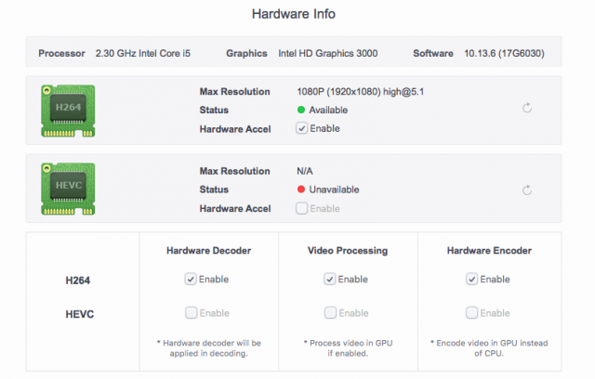Toggle H264 Hardware Encoder Enable checkbox
Image resolution: width=595 pixels, height=379 pixels.
pyautogui.click(x=471, y=279)
